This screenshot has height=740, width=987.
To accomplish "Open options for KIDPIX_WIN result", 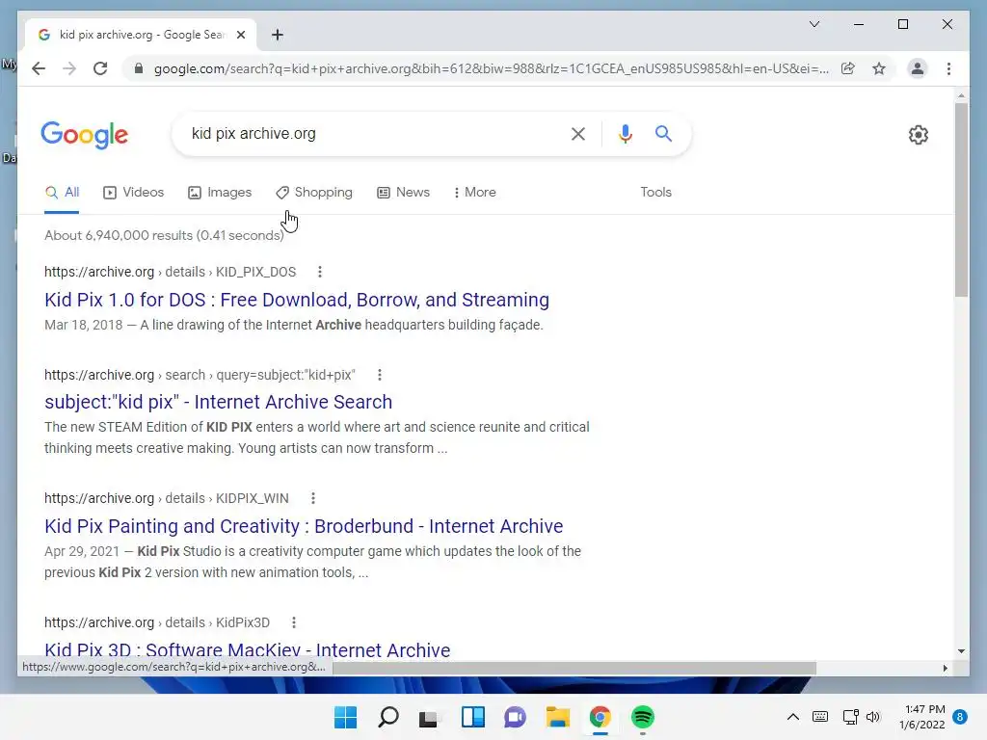I will [x=313, y=498].
